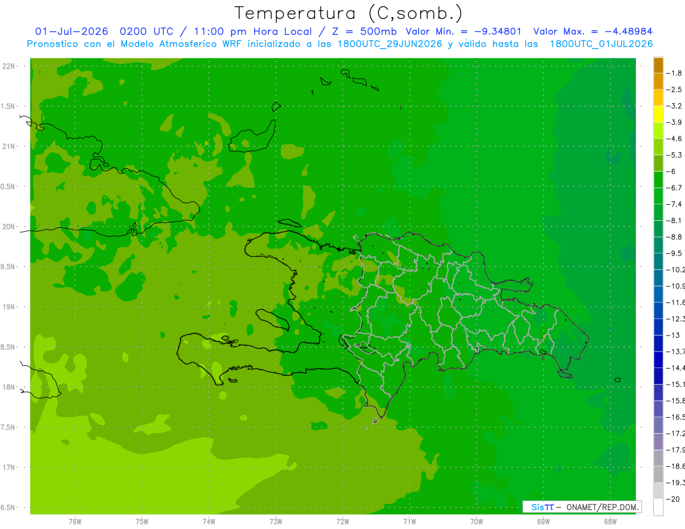Screen dimensions: 685x529
Task: Click the "69W" longitude label
Action: coord(543,521)
